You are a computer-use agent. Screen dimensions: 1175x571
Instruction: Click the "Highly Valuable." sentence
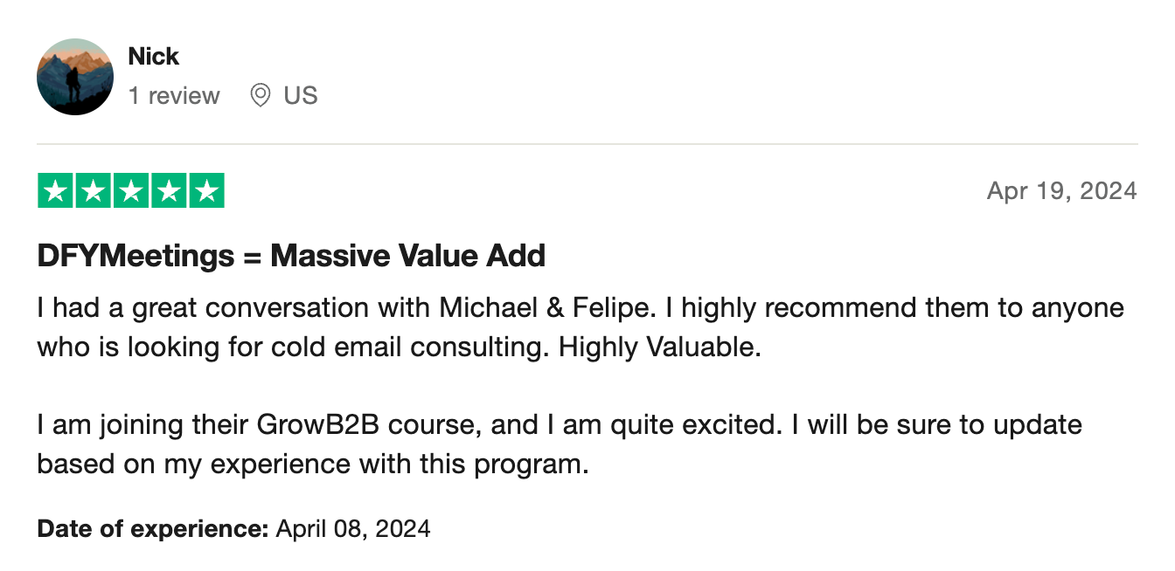coord(660,347)
